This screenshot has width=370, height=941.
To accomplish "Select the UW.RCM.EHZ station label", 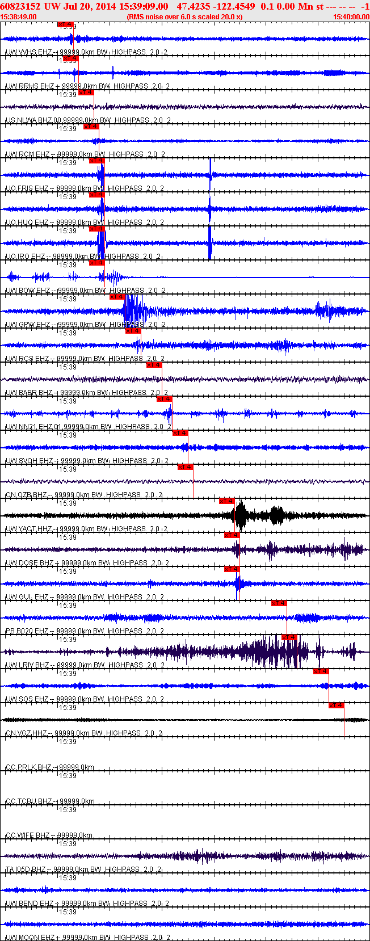I will [85, 154].
